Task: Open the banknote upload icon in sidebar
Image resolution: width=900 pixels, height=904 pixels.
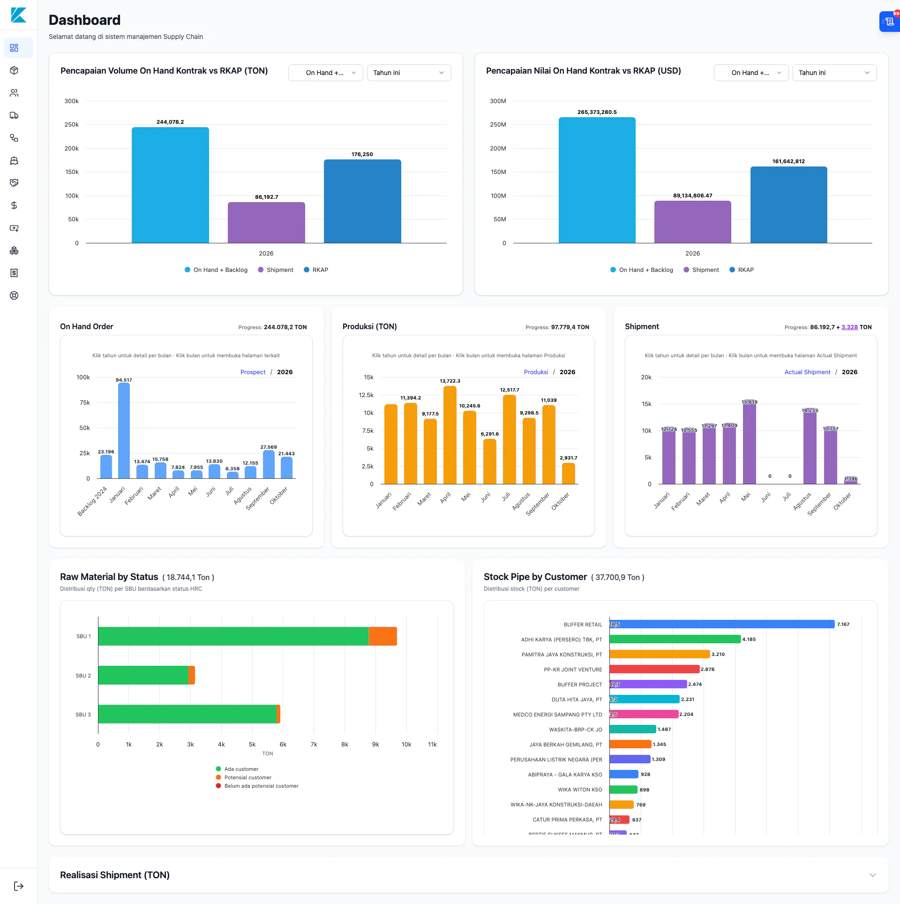Action: pyautogui.click(x=14, y=228)
